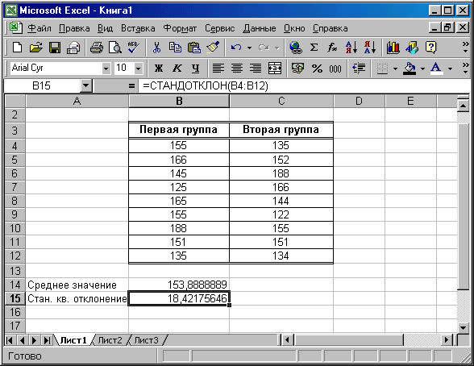Cut selection with the scissors icon

(x=156, y=48)
